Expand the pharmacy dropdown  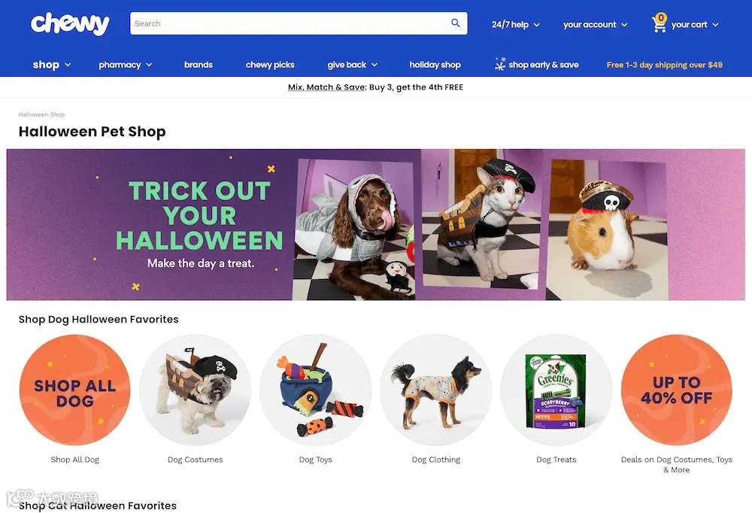126,65
